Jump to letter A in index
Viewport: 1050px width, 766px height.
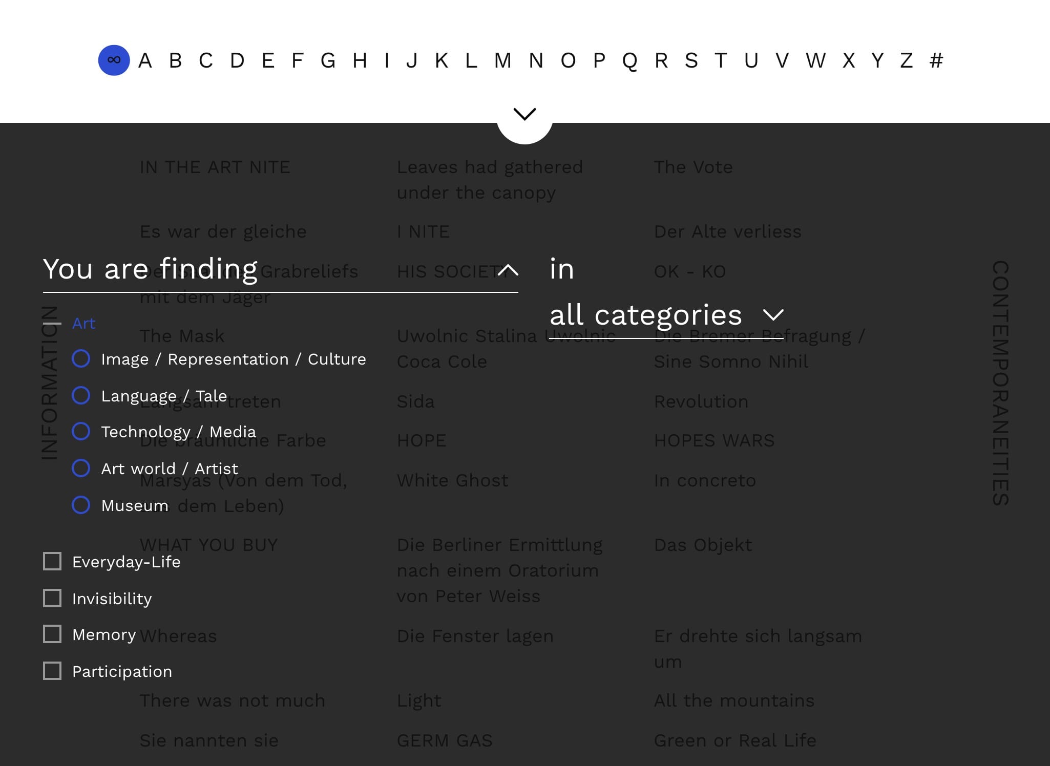point(145,60)
